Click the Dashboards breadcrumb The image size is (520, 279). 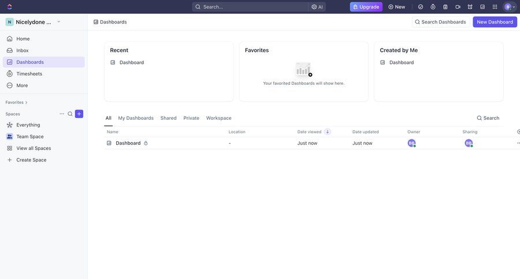[110, 22]
